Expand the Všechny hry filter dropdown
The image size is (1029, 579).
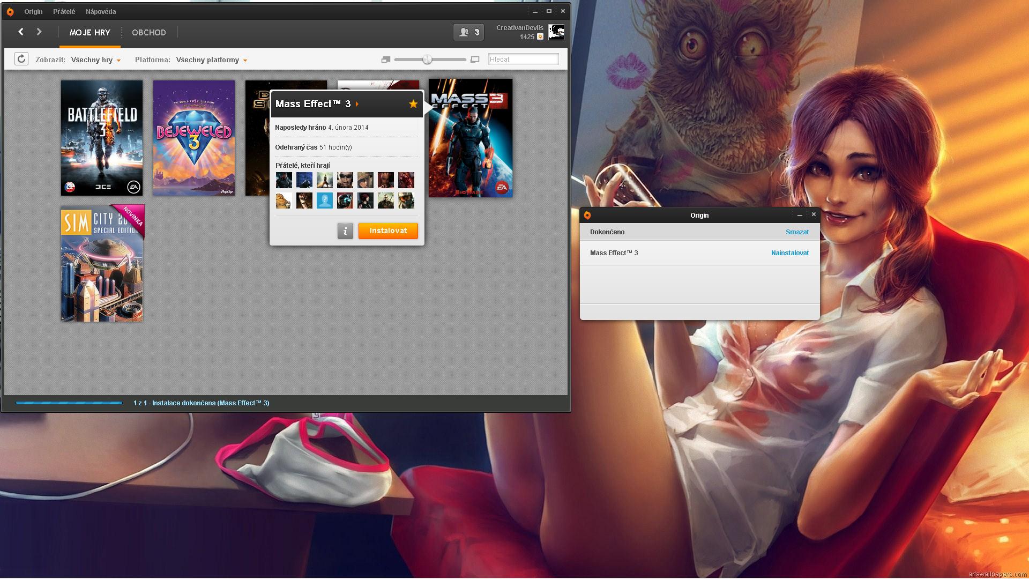96,60
